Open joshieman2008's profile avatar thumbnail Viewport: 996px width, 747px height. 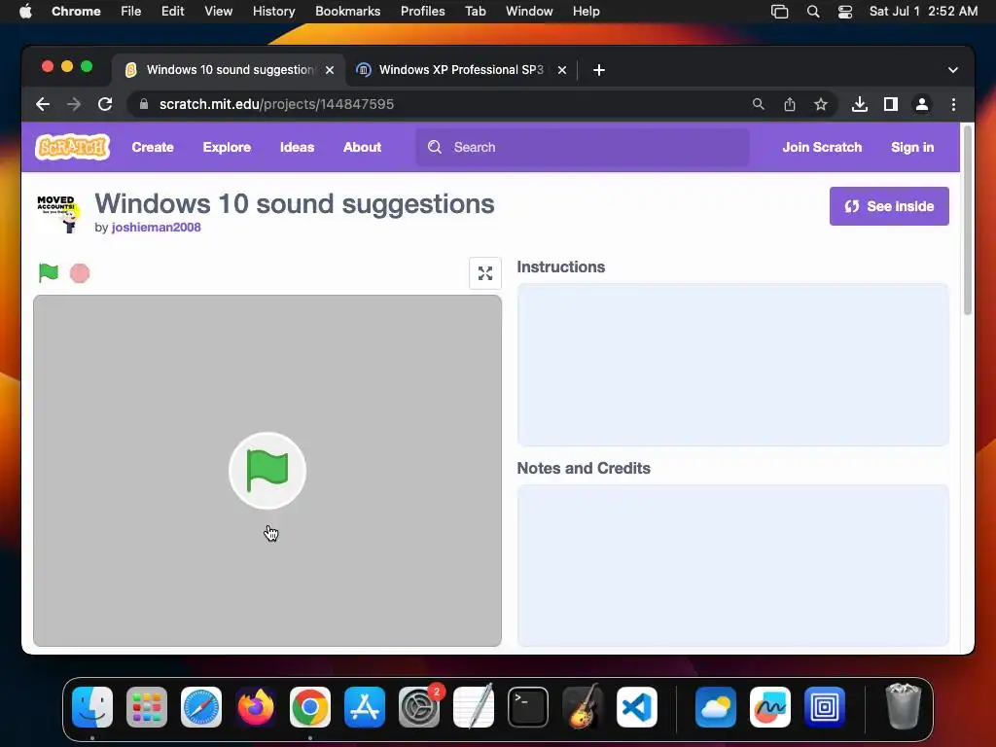click(x=57, y=213)
